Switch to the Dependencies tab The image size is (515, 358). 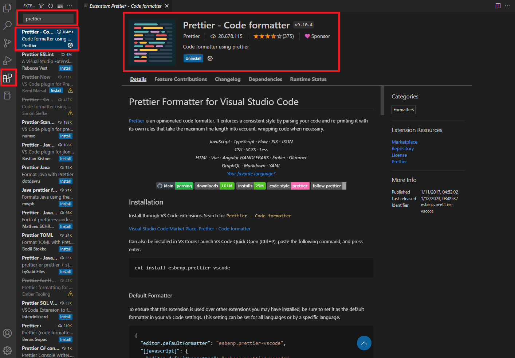pyautogui.click(x=266, y=79)
